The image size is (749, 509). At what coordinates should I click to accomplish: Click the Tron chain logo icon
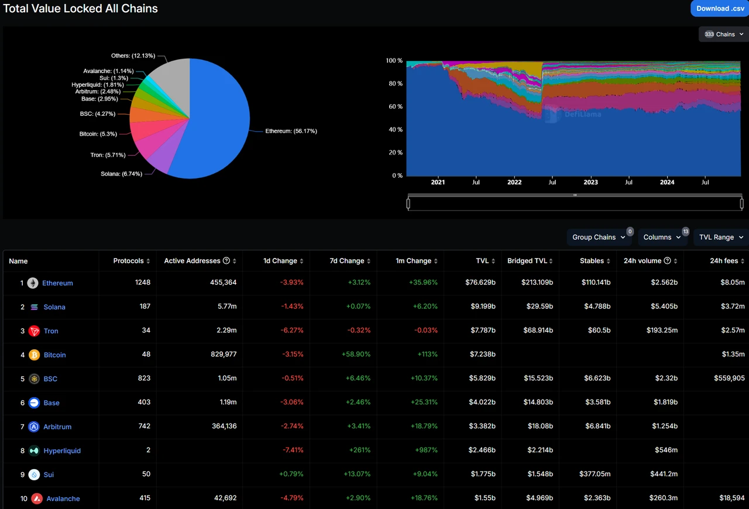click(34, 331)
